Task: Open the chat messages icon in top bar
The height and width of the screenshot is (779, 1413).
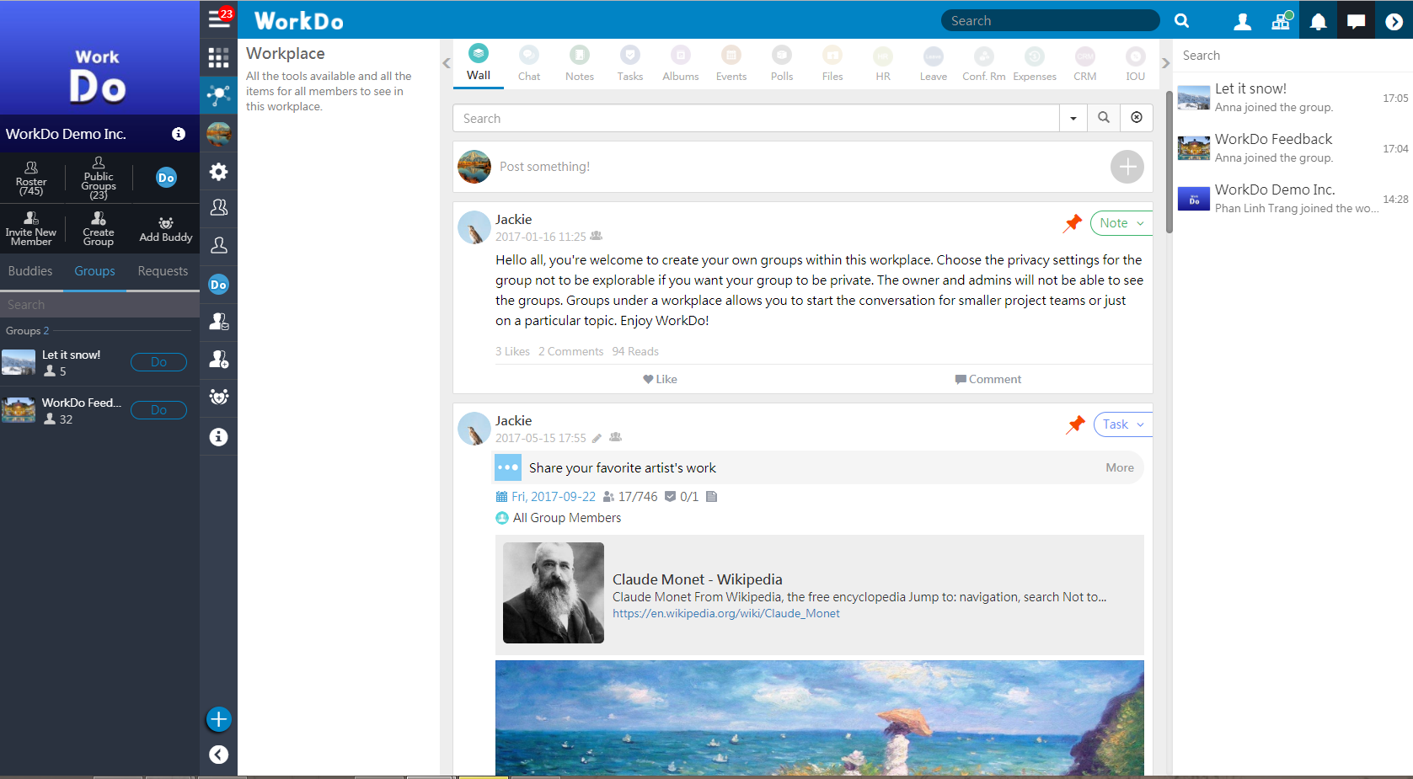Action: pos(1357,21)
